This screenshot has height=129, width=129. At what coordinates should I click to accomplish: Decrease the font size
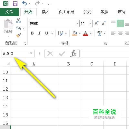click(104, 23)
